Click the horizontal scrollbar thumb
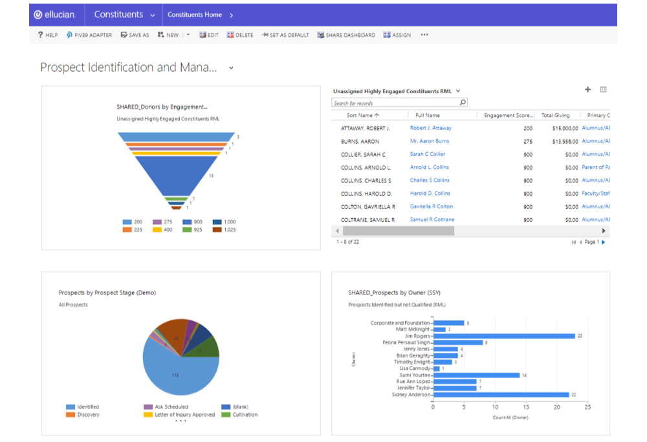 (x=399, y=231)
